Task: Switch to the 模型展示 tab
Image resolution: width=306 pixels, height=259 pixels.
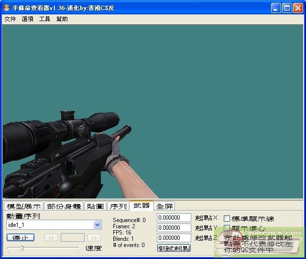Action: [x=23, y=206]
